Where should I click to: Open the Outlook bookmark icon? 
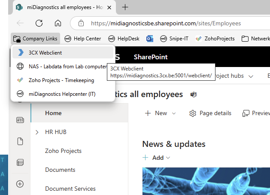150,39
